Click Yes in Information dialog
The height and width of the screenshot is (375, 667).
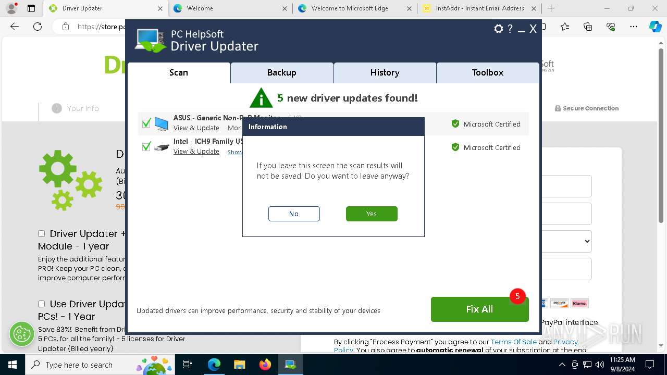(372, 214)
